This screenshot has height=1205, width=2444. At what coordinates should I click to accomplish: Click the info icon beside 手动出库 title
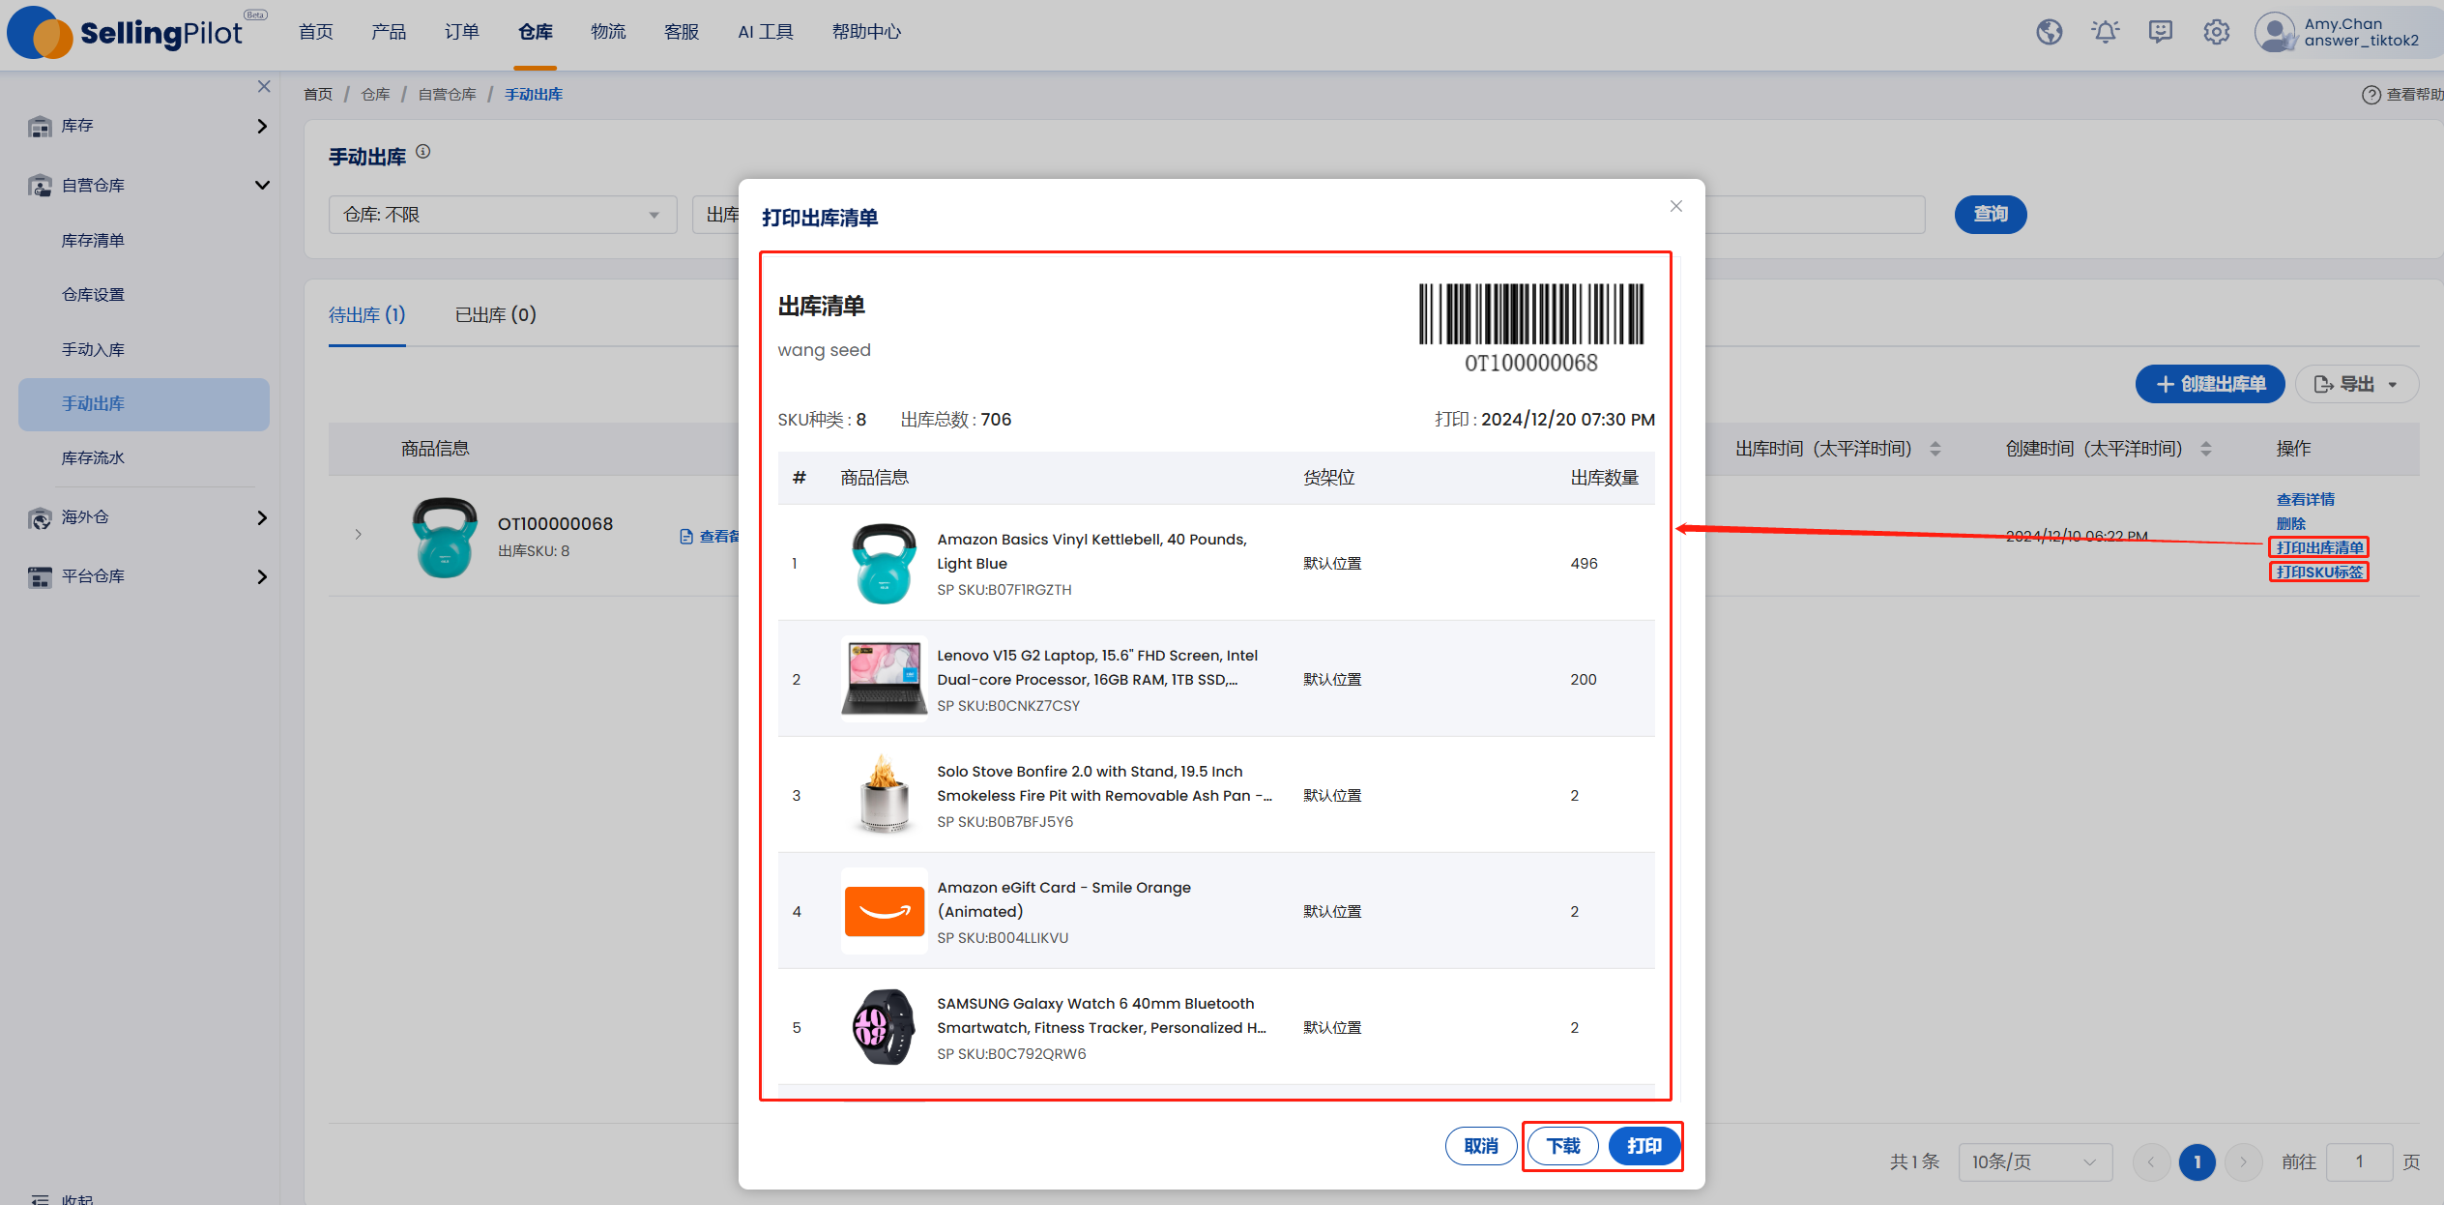423,152
